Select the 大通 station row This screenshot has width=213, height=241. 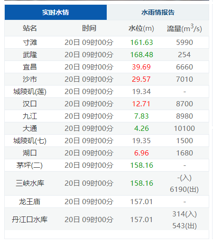click(x=107, y=129)
